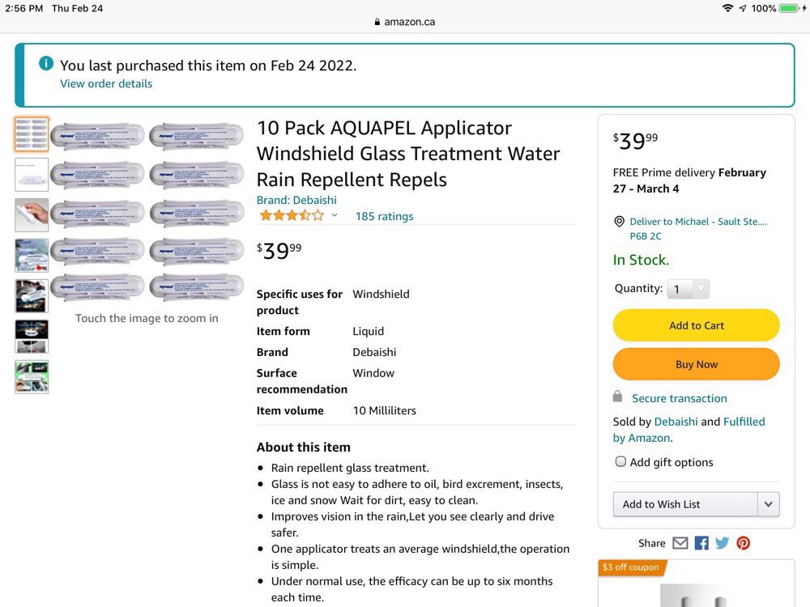Open the Quantity dropdown
The image size is (810, 607).
pos(688,289)
